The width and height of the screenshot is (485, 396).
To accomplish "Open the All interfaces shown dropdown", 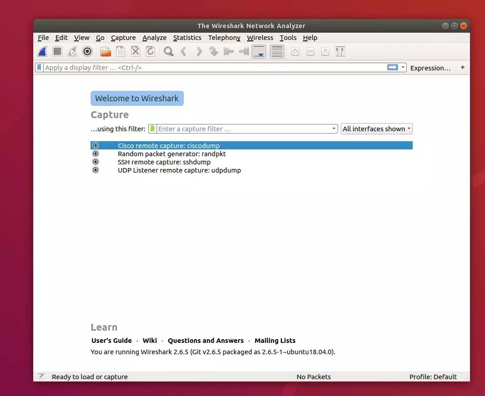I will click(x=376, y=129).
